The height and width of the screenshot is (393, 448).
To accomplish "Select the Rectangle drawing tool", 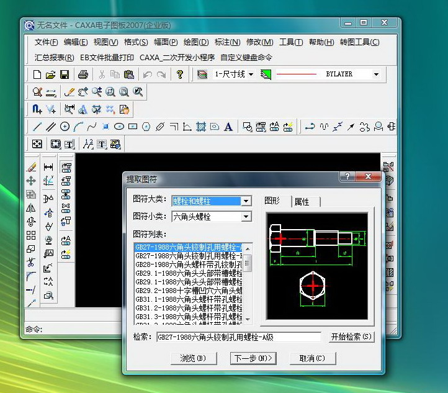I will tap(133, 126).
